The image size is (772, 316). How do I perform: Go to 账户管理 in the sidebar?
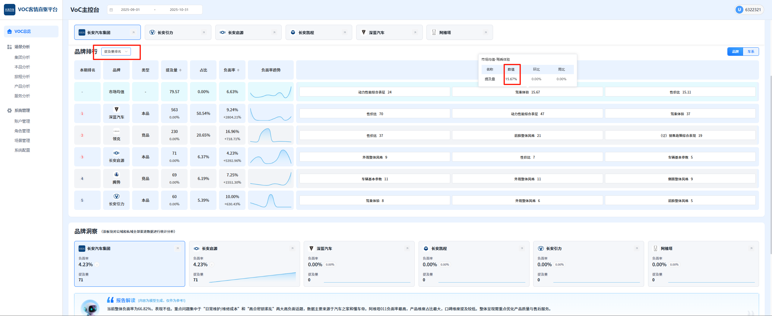(22, 121)
